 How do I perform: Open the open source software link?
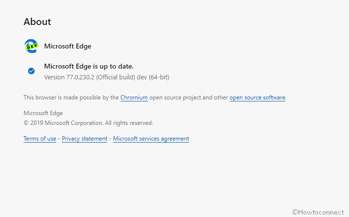[257, 97]
